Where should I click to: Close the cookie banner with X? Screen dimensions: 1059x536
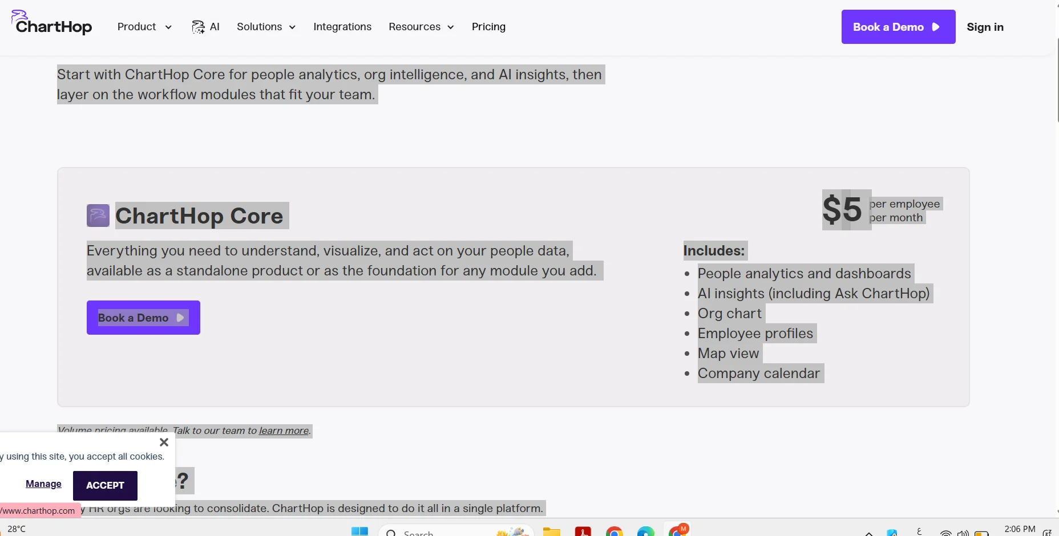point(164,442)
